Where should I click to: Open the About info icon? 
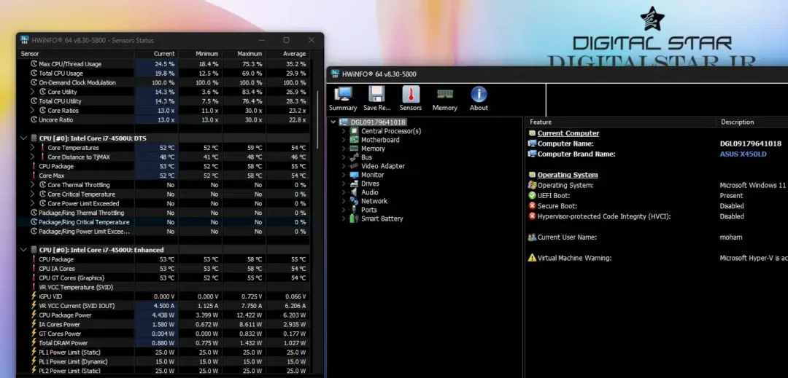[x=479, y=95]
